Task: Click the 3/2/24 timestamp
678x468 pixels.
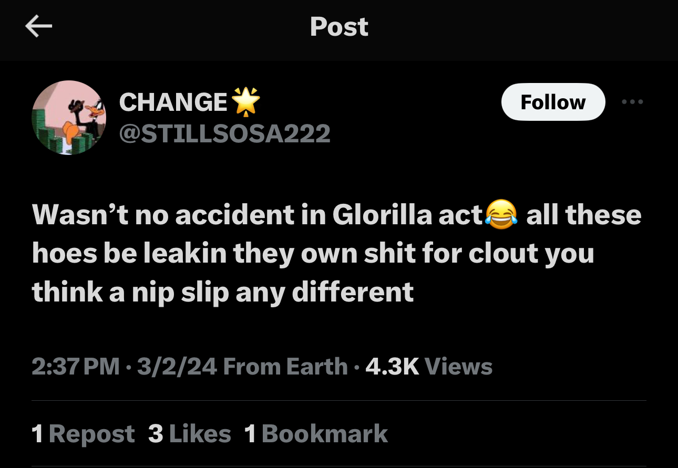Action: point(177,366)
